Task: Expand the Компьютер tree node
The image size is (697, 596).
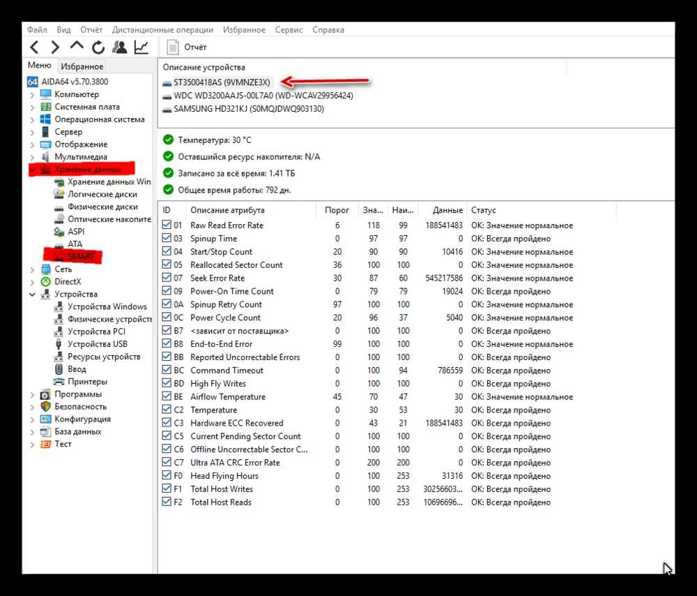Action: click(x=32, y=95)
